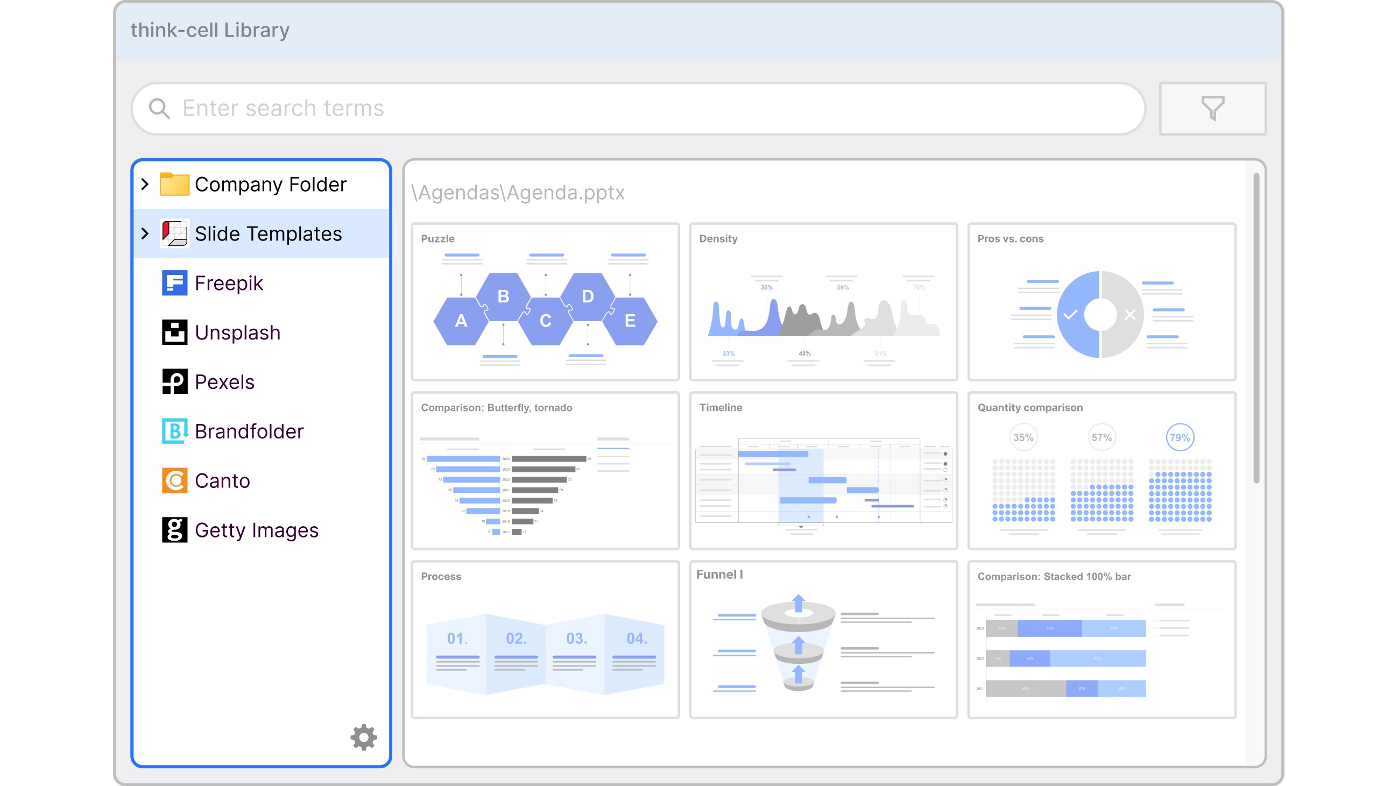
Task: Open the Puzzle slide template
Action: (x=545, y=302)
